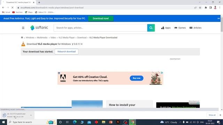Screen dimensions: 223x125
Task: Focus the Search for apps, articles field
Action: [100, 28]
